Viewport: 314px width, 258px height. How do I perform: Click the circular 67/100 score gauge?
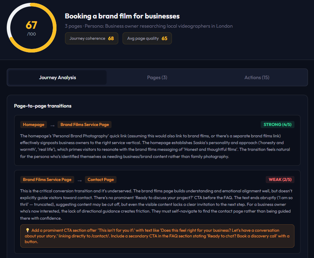(32, 28)
